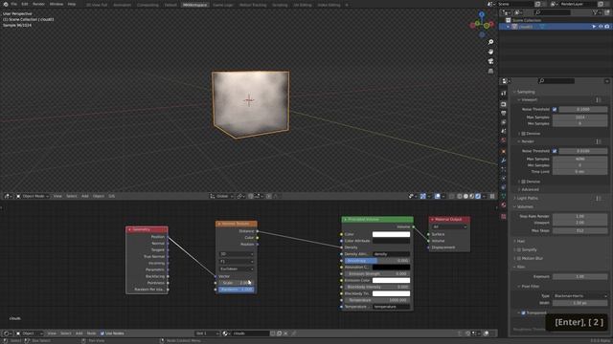Click Voronoi Randomness slider
Image resolution: width=613 pixels, height=344 pixels.
[237, 290]
